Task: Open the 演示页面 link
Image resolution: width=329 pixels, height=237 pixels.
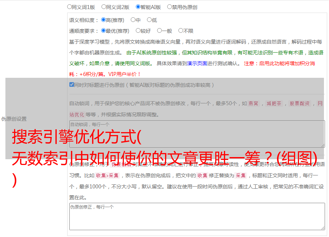Action: click(197, 63)
